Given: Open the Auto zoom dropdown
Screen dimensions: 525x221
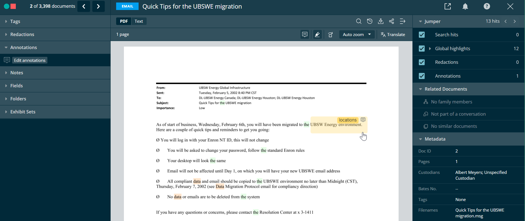Looking at the screenshot, I should pos(357,35).
